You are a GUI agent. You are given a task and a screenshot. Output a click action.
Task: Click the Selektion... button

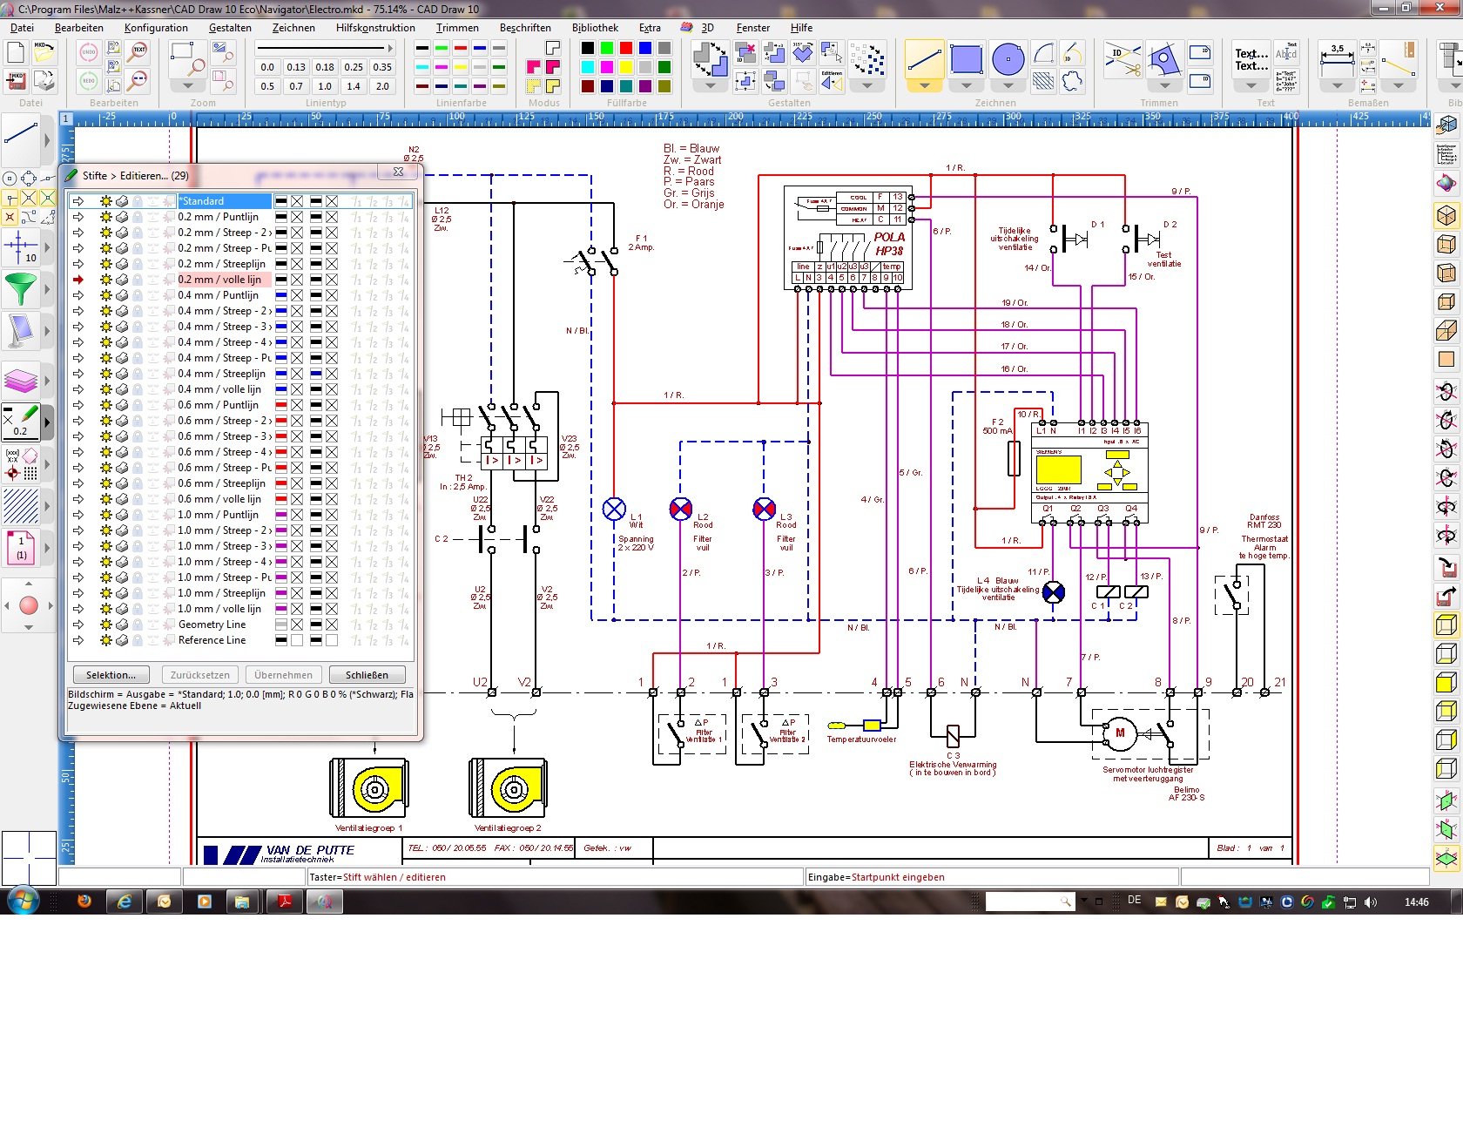111,675
